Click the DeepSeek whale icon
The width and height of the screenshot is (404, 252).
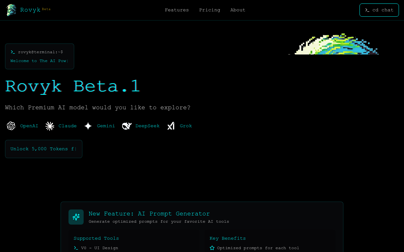[127, 126]
